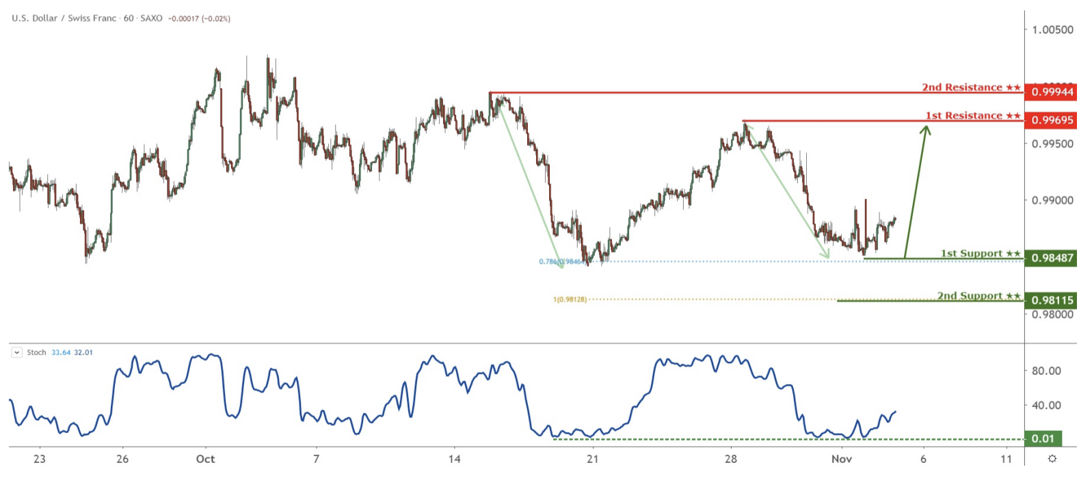The height and width of the screenshot is (478, 1079).
Task: Click the 21 date axis label
Action: (x=593, y=460)
